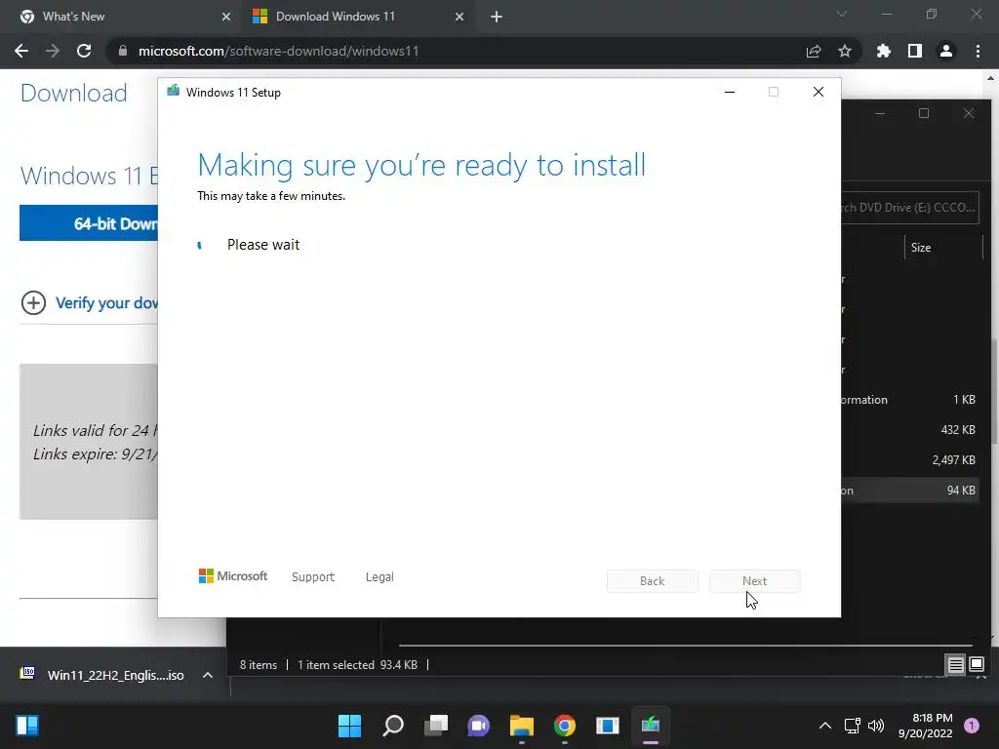Click the Support link in Setup
999x749 pixels.
(x=313, y=577)
